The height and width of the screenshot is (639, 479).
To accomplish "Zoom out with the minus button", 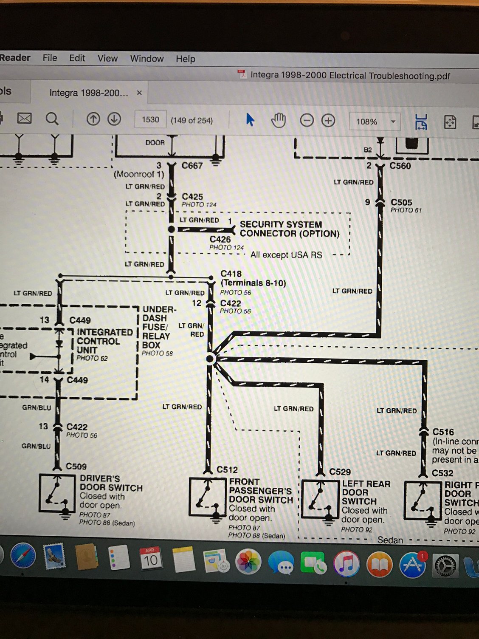I will point(307,121).
